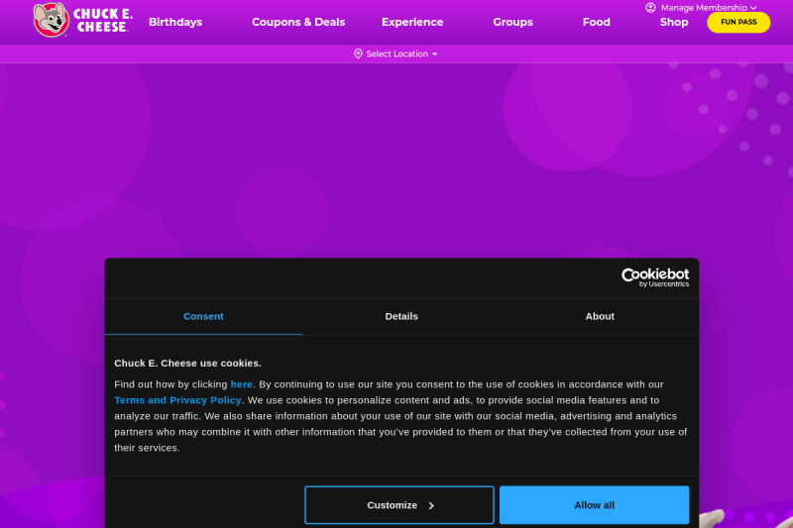The height and width of the screenshot is (528, 793).
Task: Open the Food menu
Action: click(x=597, y=22)
